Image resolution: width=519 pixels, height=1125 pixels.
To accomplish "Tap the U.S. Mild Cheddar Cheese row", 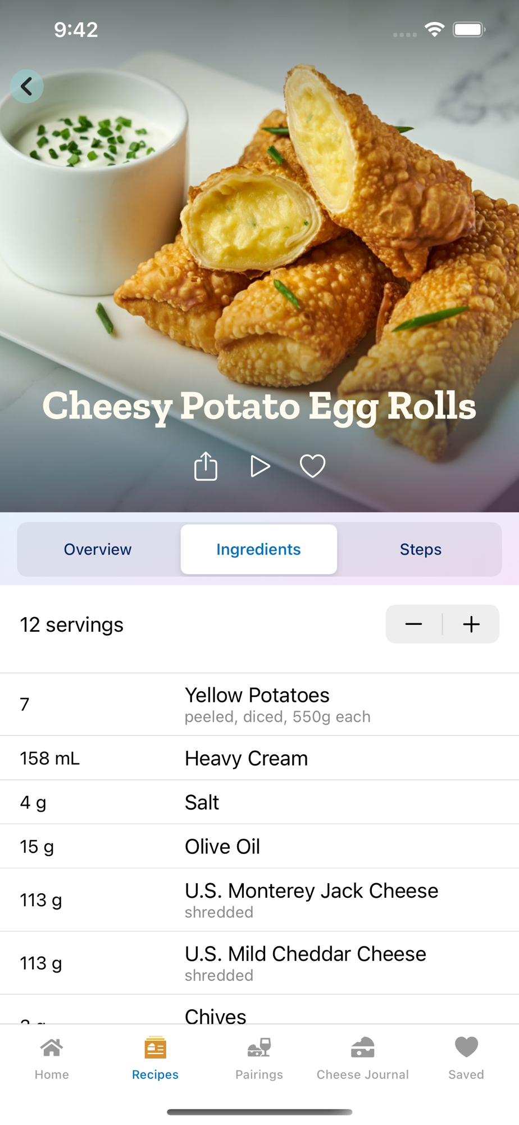I will point(259,963).
